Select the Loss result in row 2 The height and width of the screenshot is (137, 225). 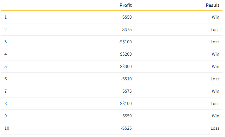(215, 29)
